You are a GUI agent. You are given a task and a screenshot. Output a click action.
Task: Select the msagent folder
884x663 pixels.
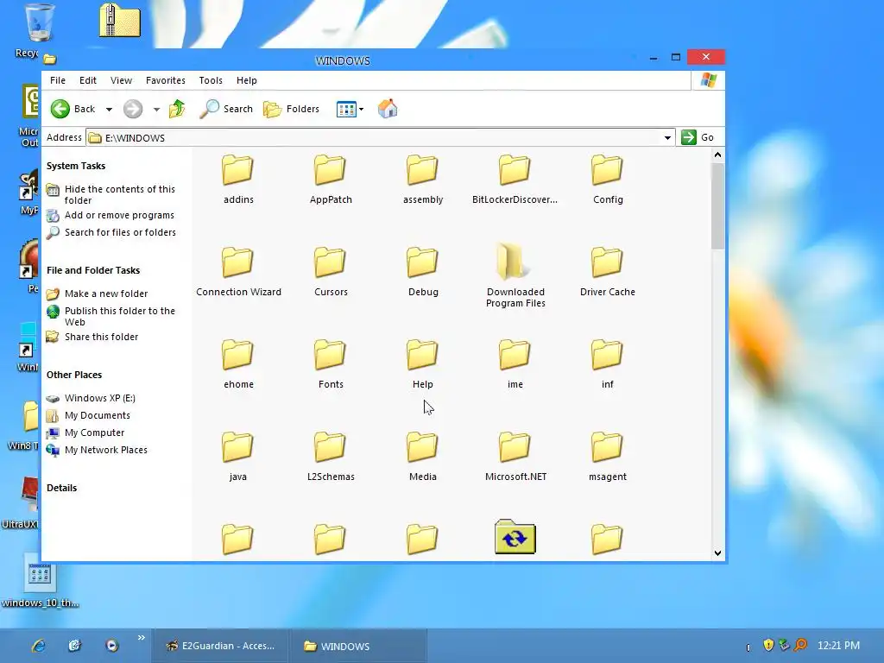[x=608, y=457]
